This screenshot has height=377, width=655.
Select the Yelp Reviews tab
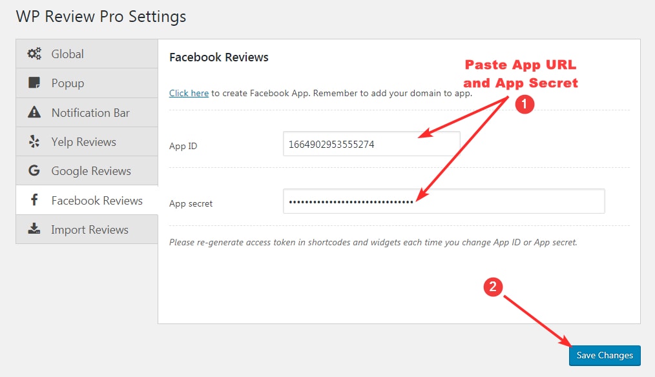point(84,142)
